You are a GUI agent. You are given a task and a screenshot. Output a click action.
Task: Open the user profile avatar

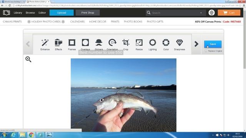[x=212, y=13]
